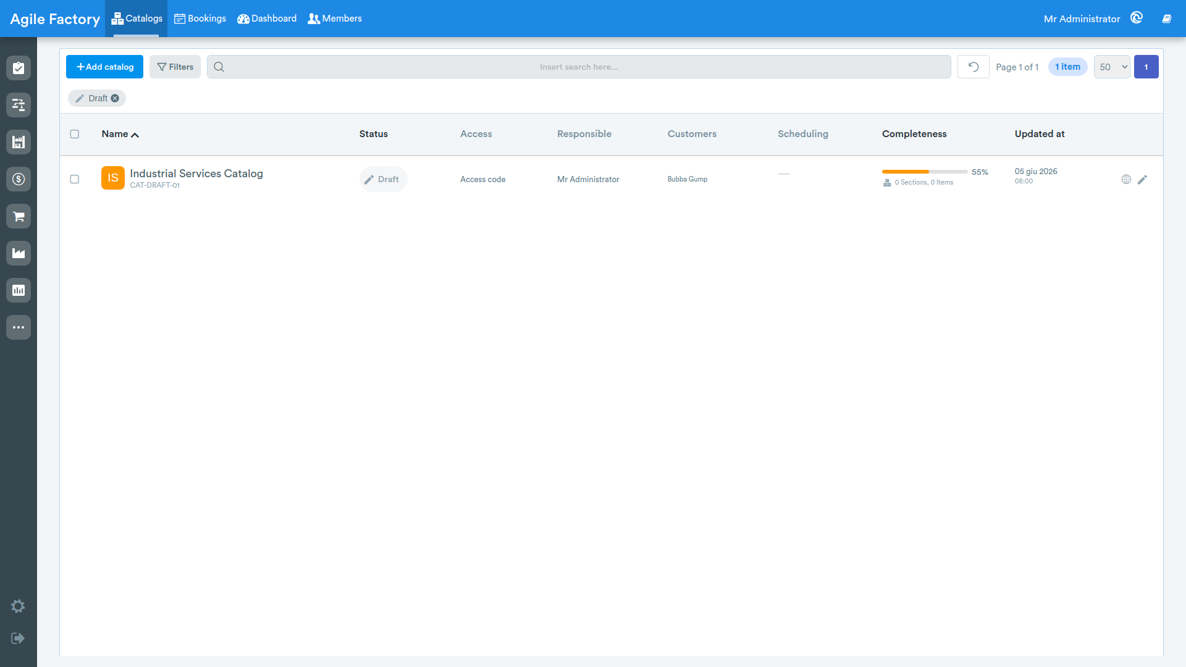The height and width of the screenshot is (667, 1186).
Task: Click the orange IS catalog avatar
Action: point(113,178)
